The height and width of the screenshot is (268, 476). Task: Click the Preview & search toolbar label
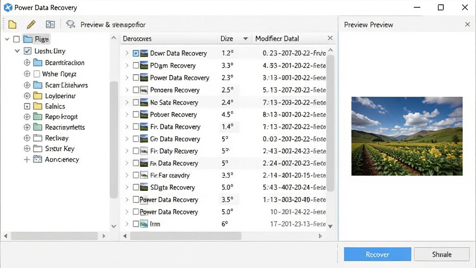(113, 25)
